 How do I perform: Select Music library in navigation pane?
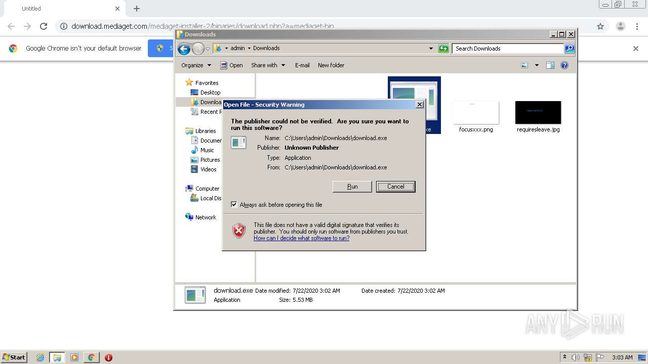(x=202, y=150)
